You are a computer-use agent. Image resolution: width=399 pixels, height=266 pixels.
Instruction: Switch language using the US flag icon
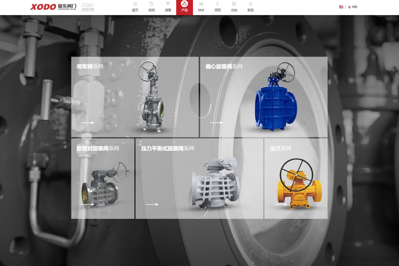point(341,7)
